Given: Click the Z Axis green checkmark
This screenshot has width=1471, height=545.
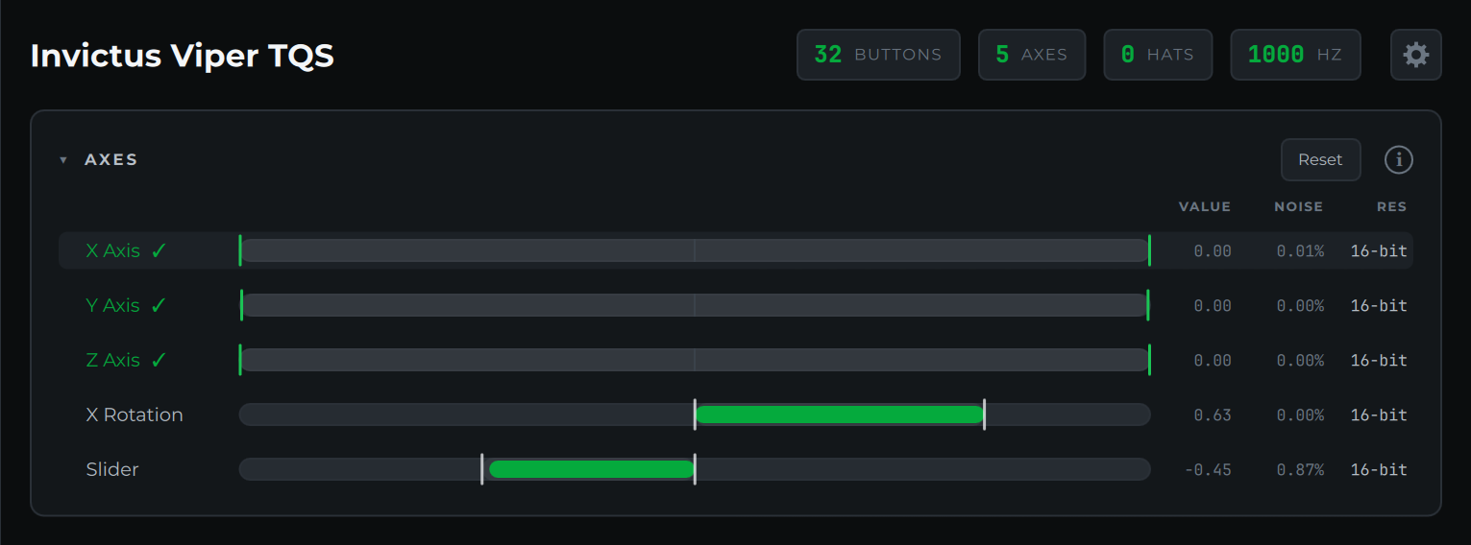Looking at the screenshot, I should [x=159, y=360].
